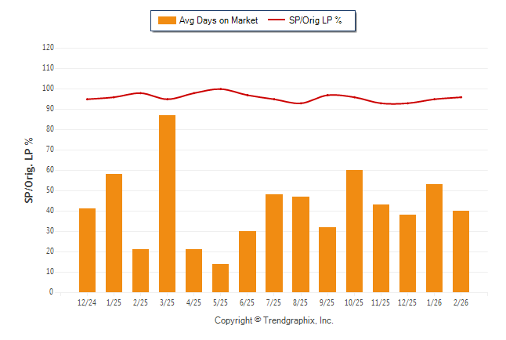
Task: Select the 2/26 bar
Action: pyautogui.click(x=461, y=251)
